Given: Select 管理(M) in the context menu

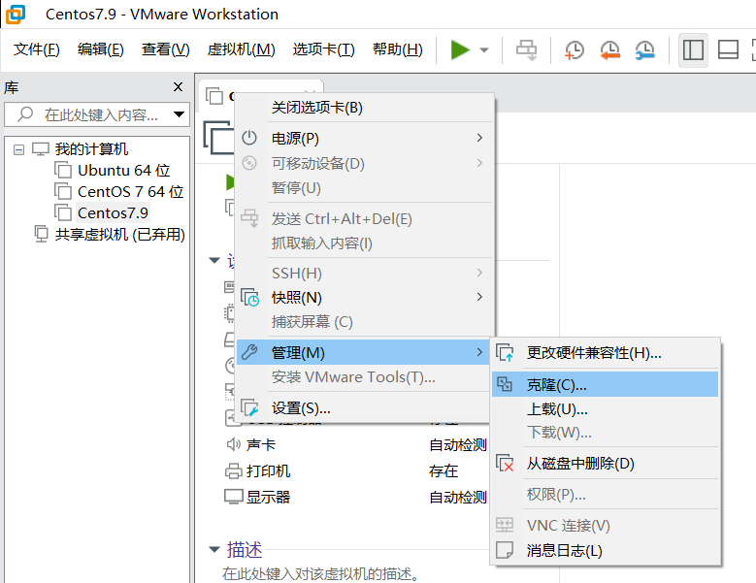Looking at the screenshot, I should [x=365, y=352].
